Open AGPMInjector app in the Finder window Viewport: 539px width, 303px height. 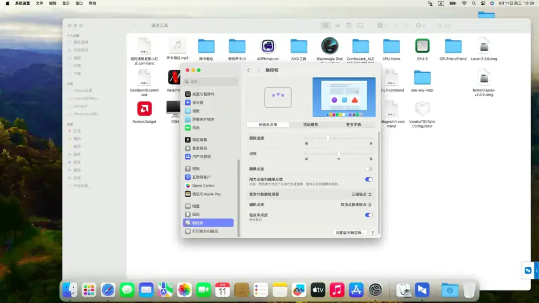click(268, 46)
